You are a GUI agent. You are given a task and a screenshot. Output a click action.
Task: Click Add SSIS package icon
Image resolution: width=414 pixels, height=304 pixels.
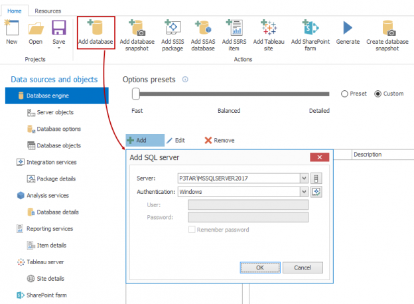coord(172,27)
